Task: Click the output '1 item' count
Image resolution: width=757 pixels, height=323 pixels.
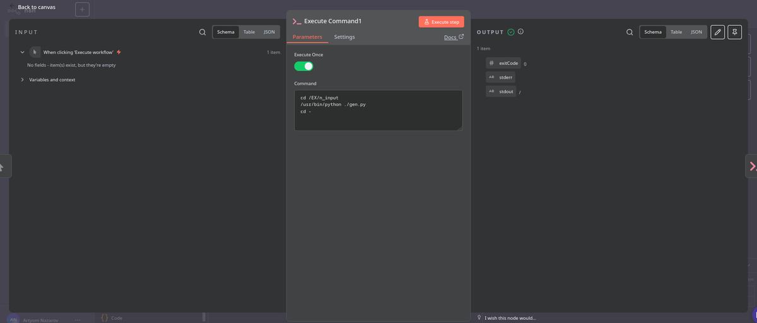Action: point(483,48)
